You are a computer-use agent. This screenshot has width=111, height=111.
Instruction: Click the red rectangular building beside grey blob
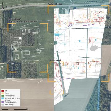click(x=91, y=40)
